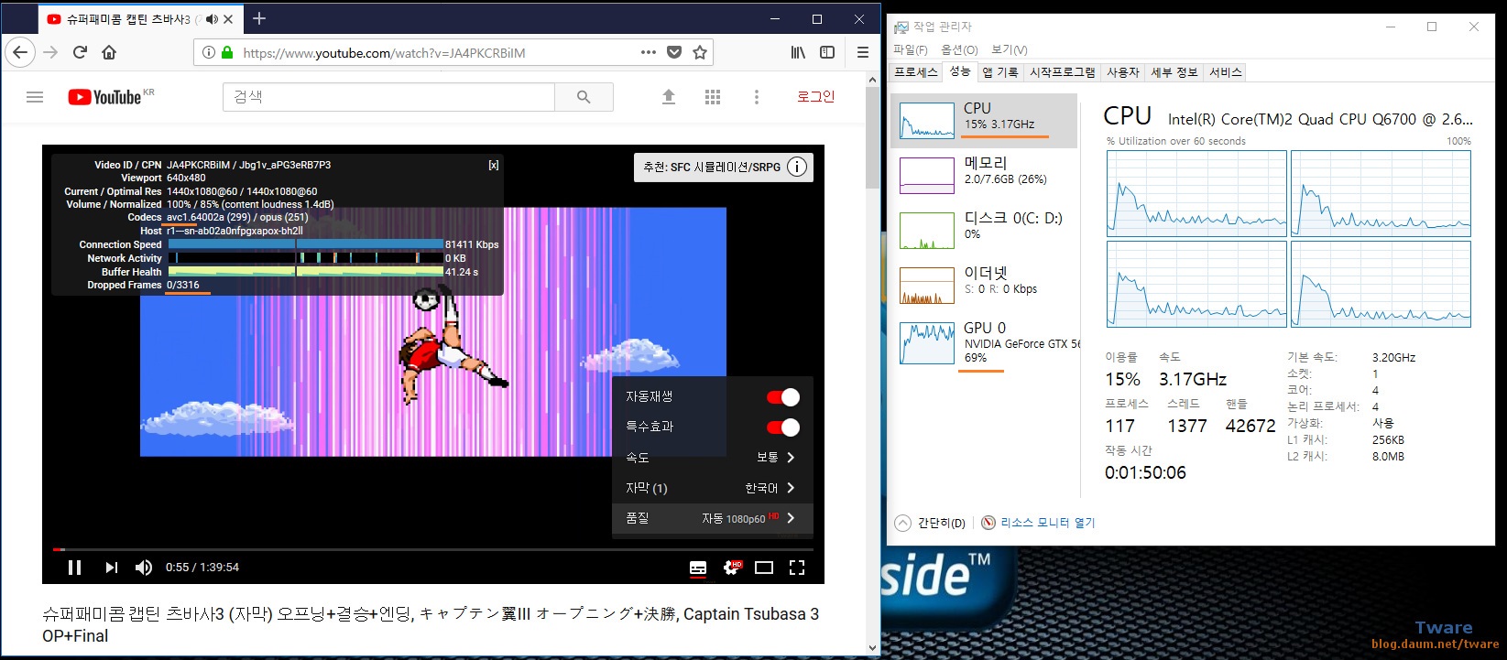The width and height of the screenshot is (1507, 660).
Task: Click the Task Manager title bar icon
Action: (x=901, y=27)
